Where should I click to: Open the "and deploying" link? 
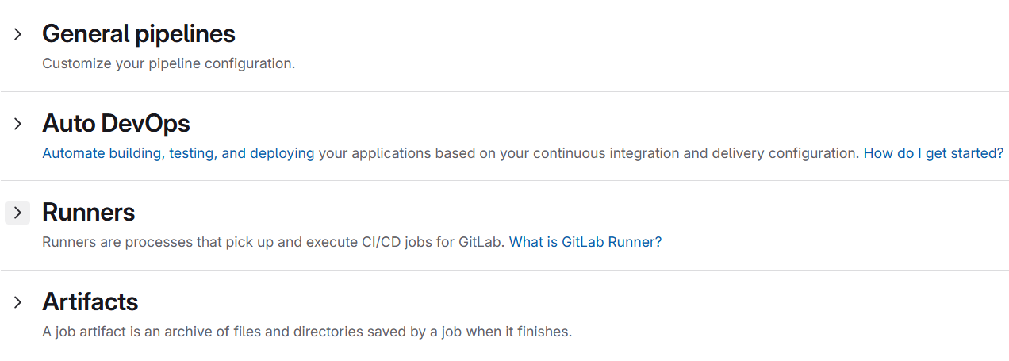tap(267, 153)
